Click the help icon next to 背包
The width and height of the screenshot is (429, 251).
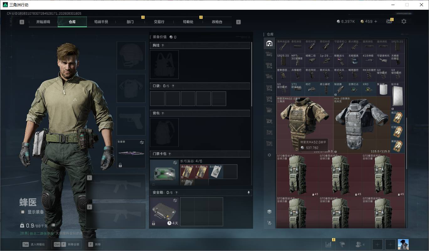tap(162, 113)
